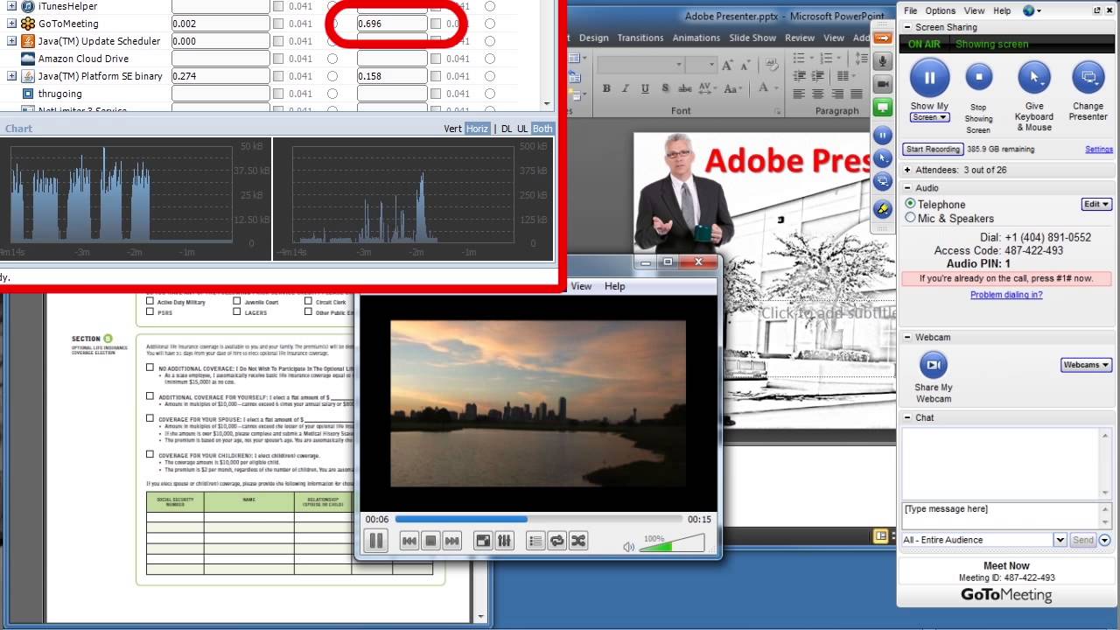1120x630 pixels.
Task: Expand the Attendees section
Action: point(907,170)
